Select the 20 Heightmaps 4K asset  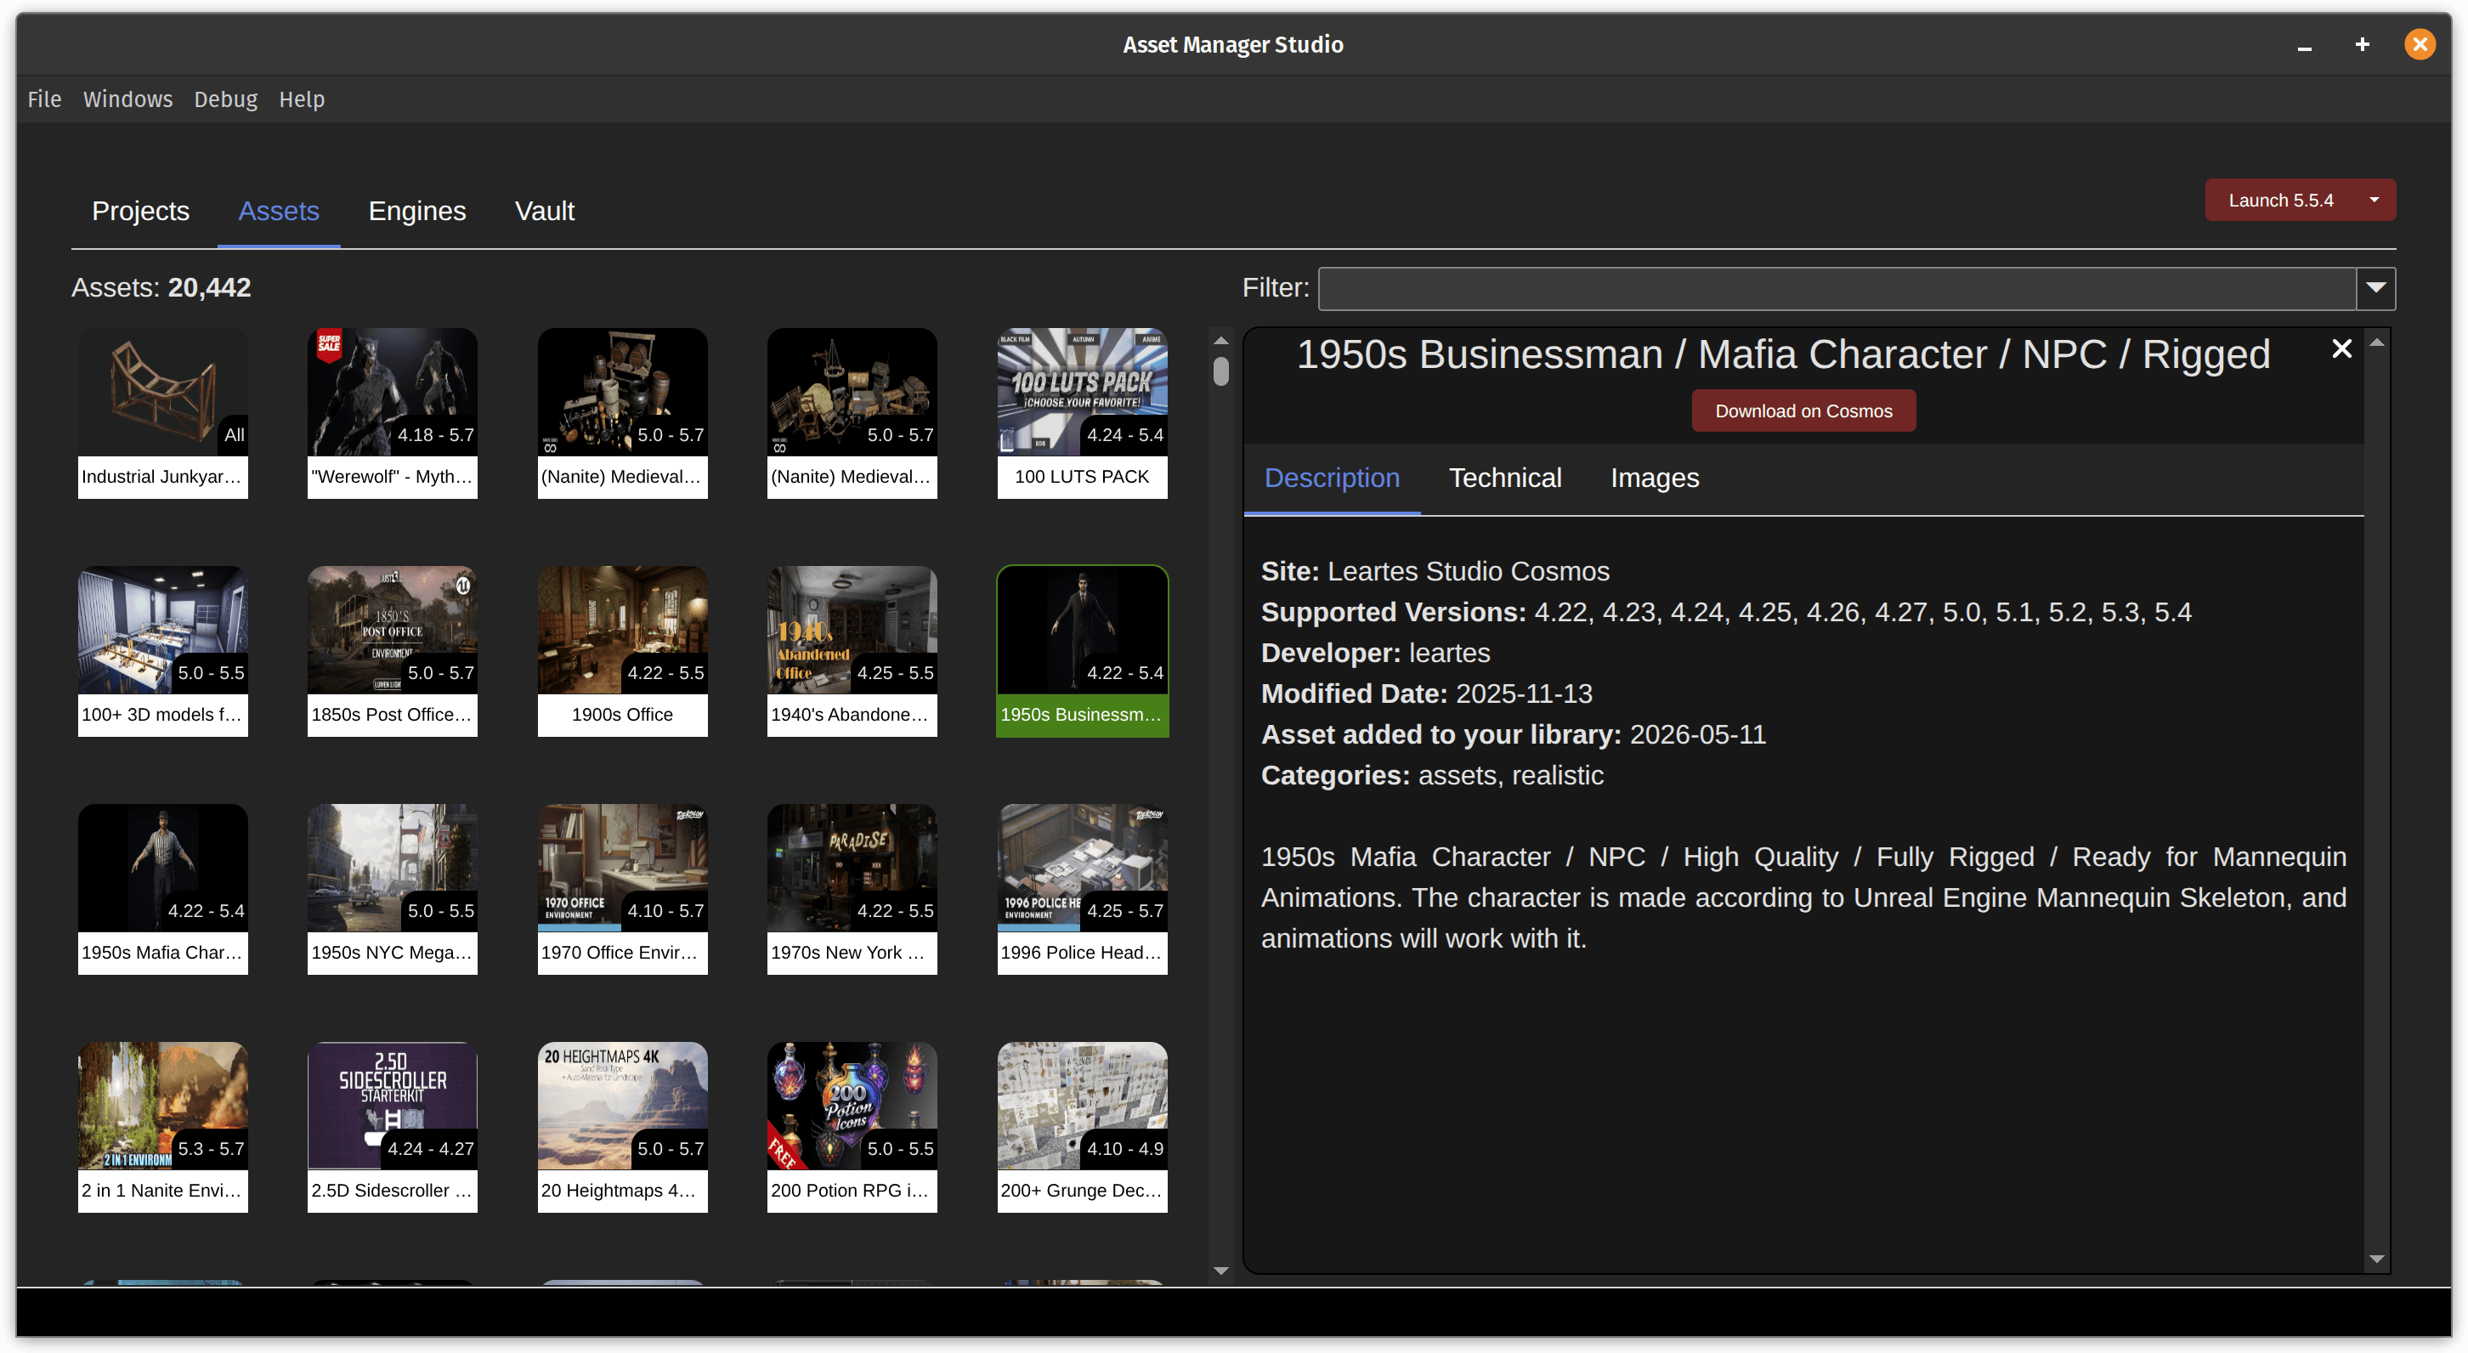point(623,1126)
